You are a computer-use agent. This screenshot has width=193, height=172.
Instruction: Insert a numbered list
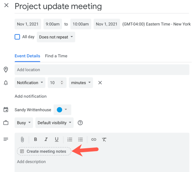[70, 139]
